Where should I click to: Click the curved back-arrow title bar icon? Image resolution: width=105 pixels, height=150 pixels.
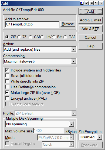[87, 3]
